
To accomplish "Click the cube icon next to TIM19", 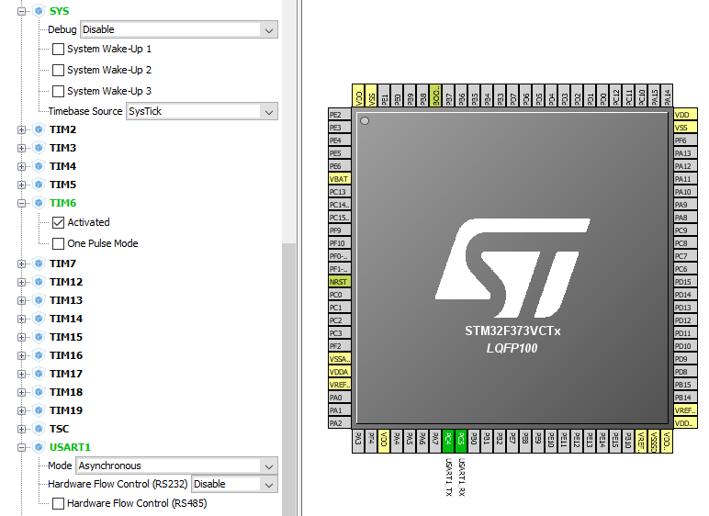I will tap(39, 410).
